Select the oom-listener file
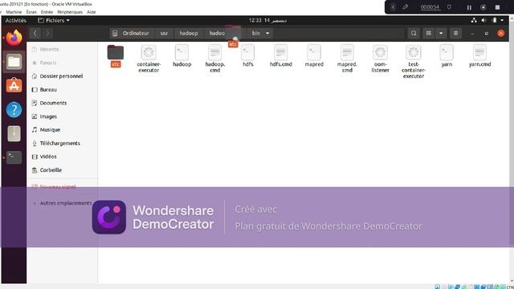 380,59
